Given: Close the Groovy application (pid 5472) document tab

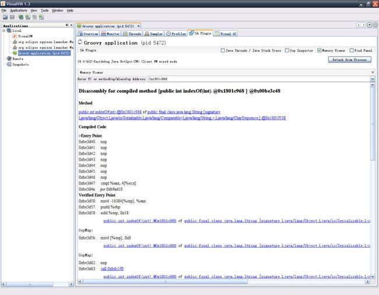Looking at the screenshot, I should [139, 26].
